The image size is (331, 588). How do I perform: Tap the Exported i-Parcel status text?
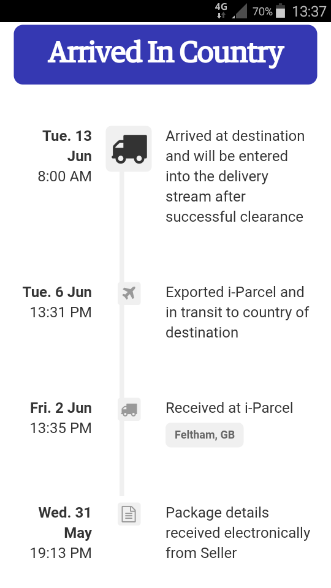(237, 312)
